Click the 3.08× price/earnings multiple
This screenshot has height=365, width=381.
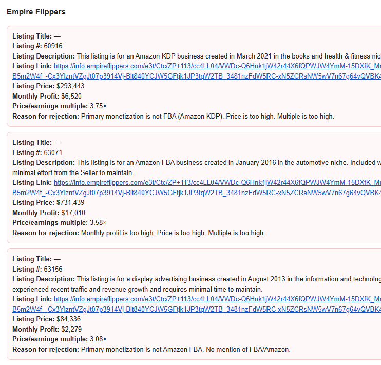pos(98,339)
